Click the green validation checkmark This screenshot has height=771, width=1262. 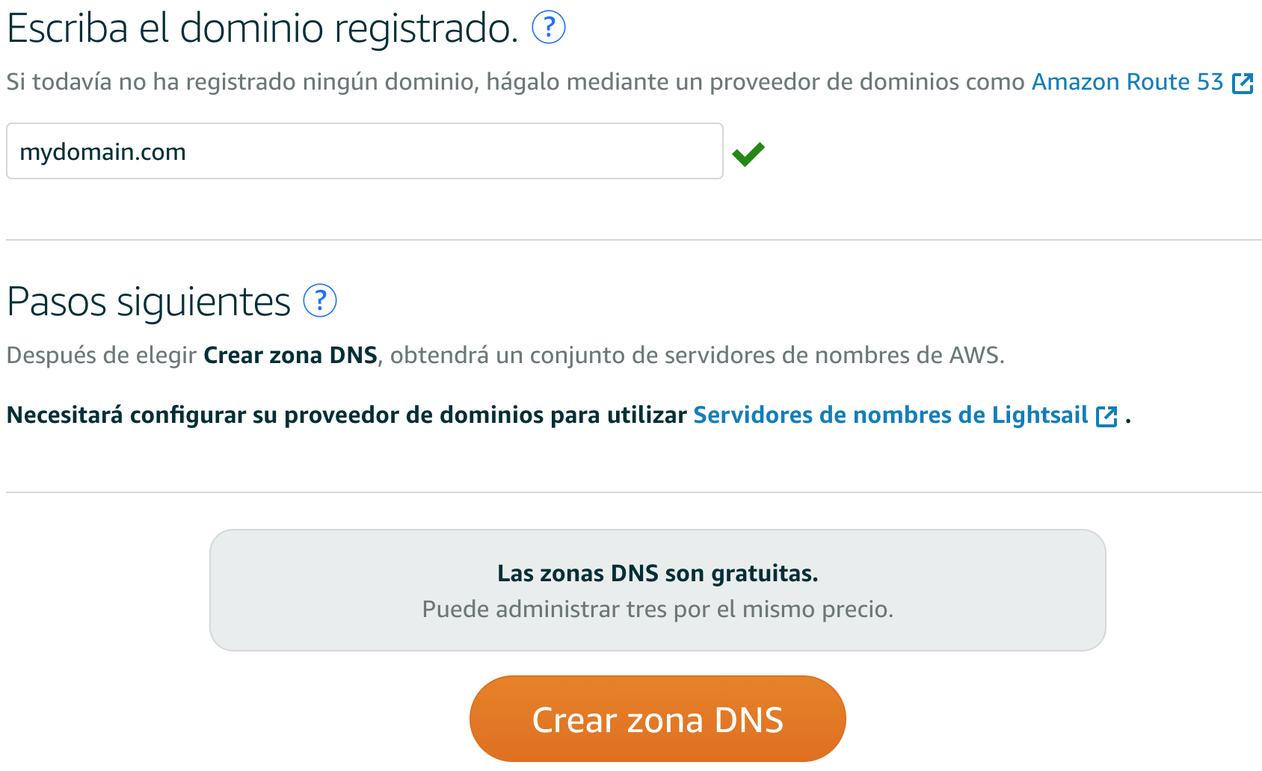[x=748, y=153]
